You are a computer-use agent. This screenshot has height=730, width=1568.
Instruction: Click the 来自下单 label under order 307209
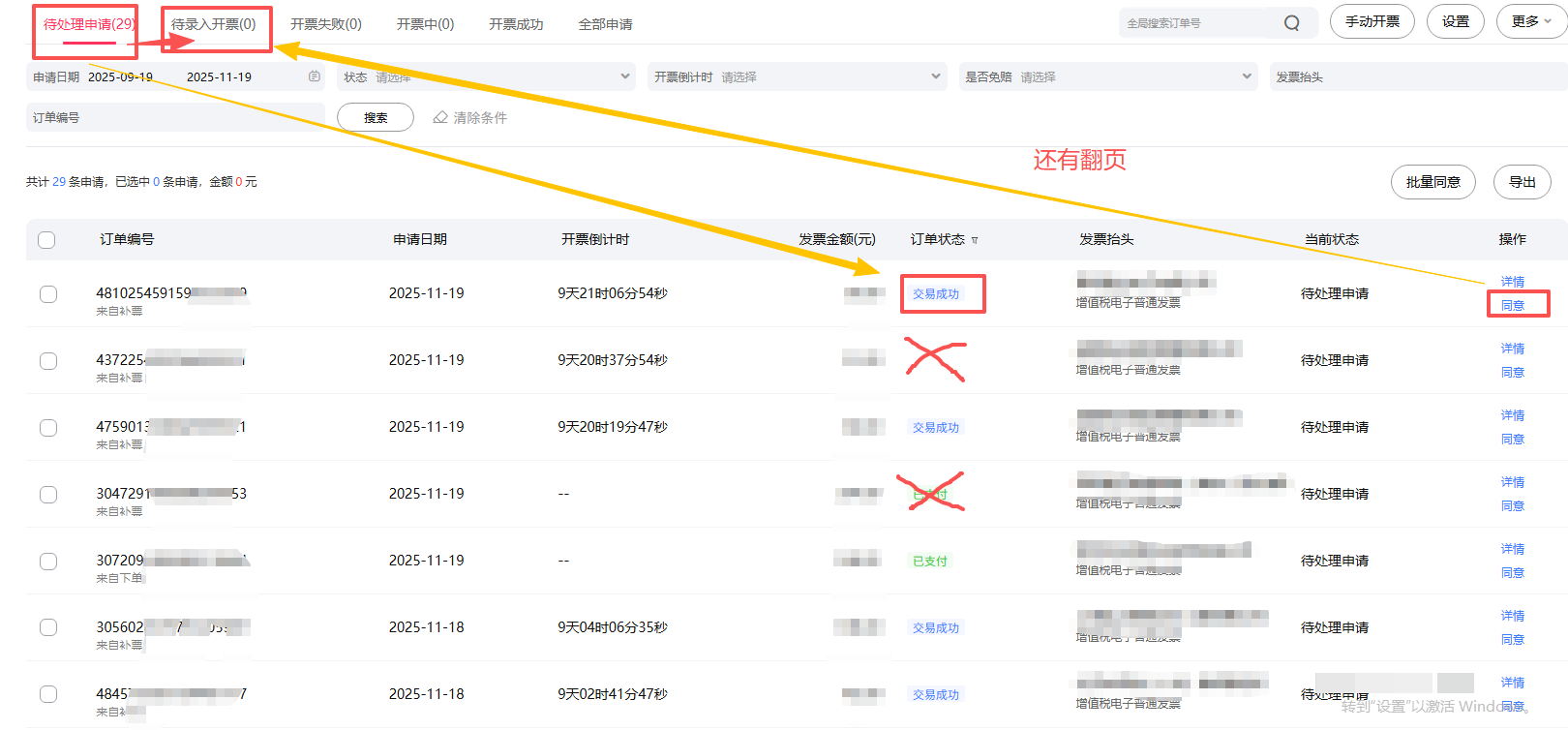tap(119, 578)
